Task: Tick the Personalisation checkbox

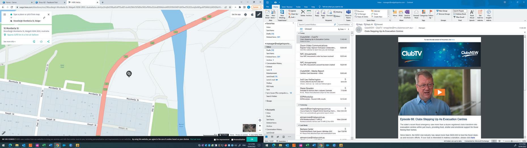Action: click(232, 140)
